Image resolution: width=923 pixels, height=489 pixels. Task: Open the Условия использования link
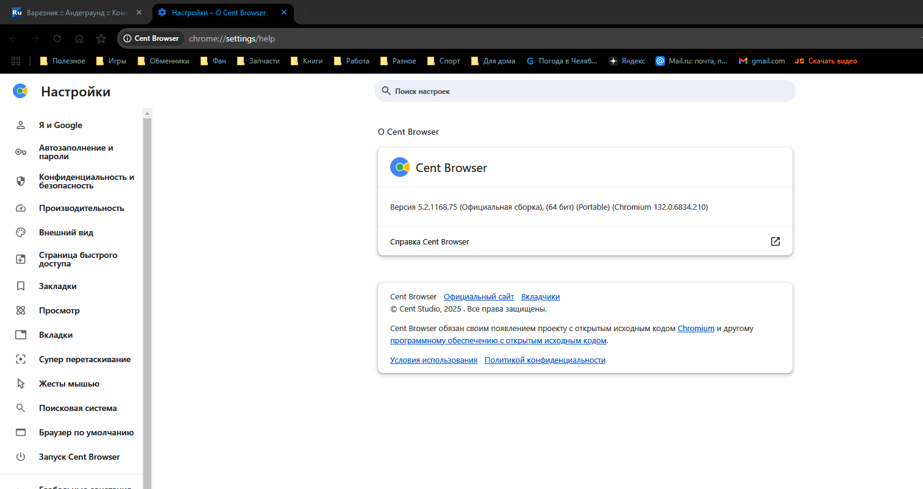433,360
